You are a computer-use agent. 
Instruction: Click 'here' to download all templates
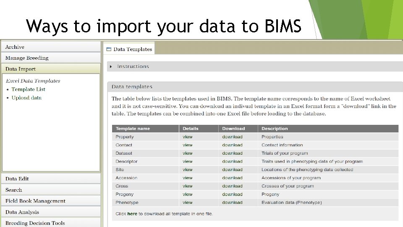[x=132, y=214]
